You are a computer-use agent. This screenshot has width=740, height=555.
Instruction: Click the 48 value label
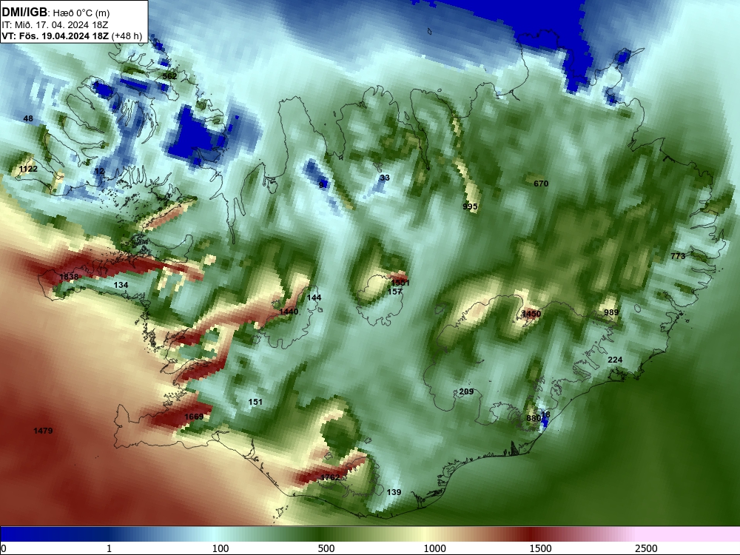coord(28,118)
